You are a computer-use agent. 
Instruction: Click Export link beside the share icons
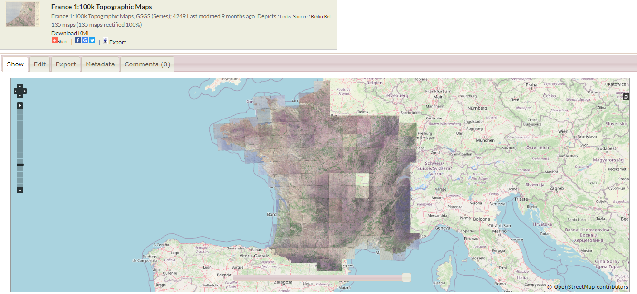click(117, 42)
